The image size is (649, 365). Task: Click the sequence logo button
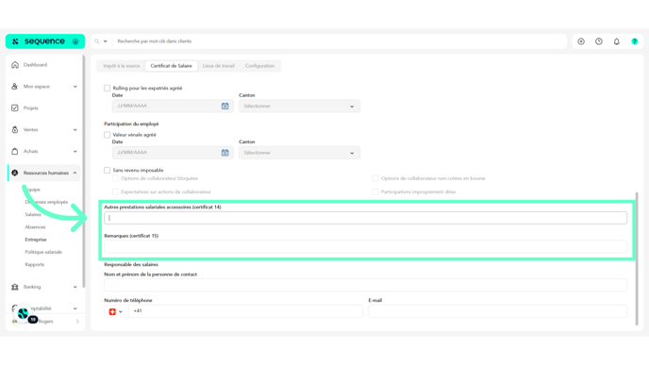[x=45, y=41]
